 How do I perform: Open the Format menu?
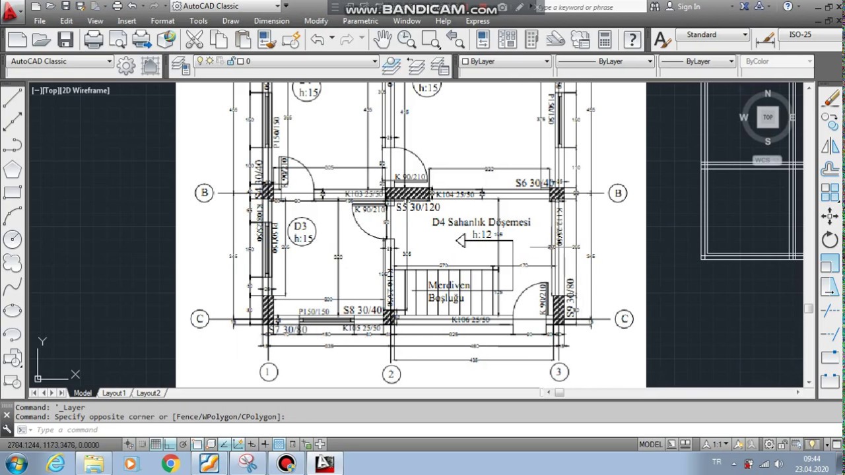tap(162, 21)
